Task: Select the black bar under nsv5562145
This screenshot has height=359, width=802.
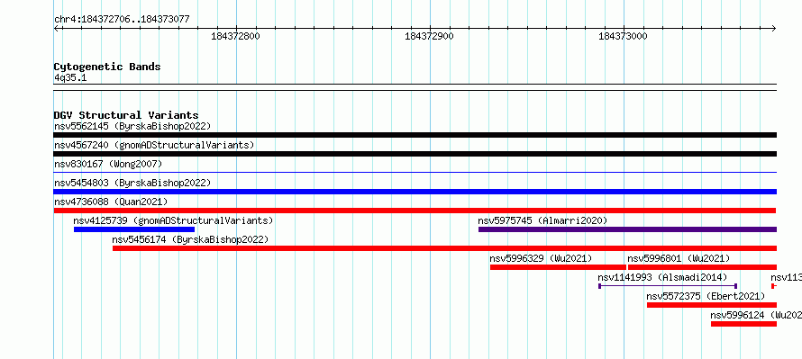Action: [415, 135]
